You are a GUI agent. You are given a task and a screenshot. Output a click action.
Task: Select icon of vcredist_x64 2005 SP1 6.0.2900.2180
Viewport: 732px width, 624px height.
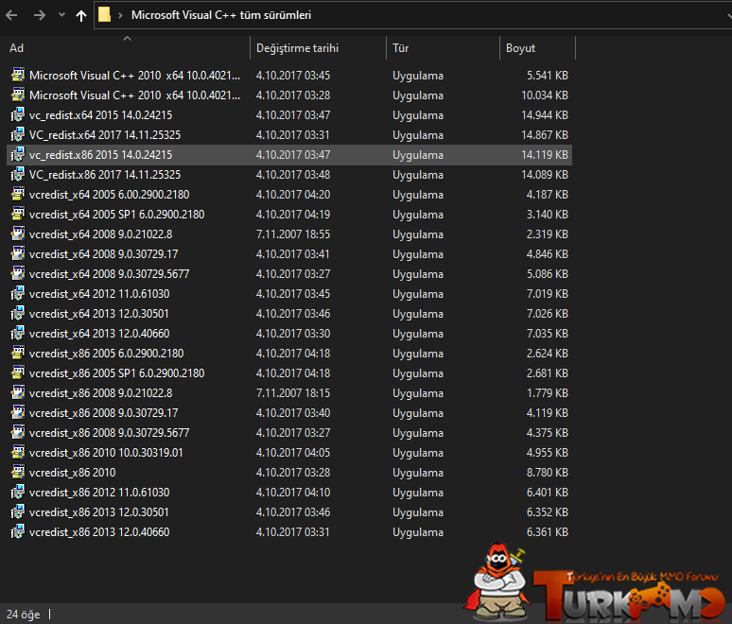[18, 215]
